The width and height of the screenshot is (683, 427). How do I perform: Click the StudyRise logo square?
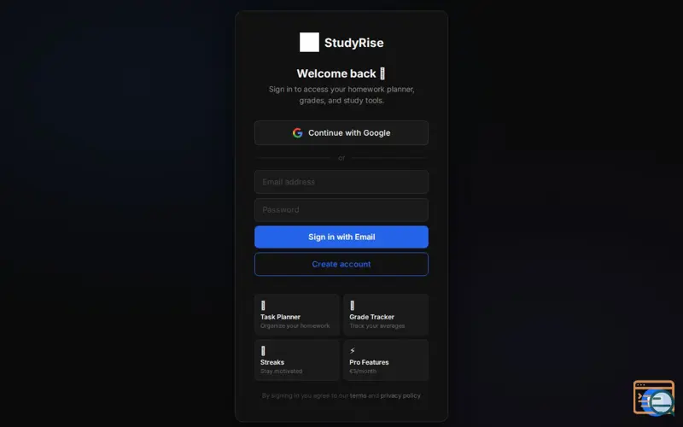[x=309, y=42]
